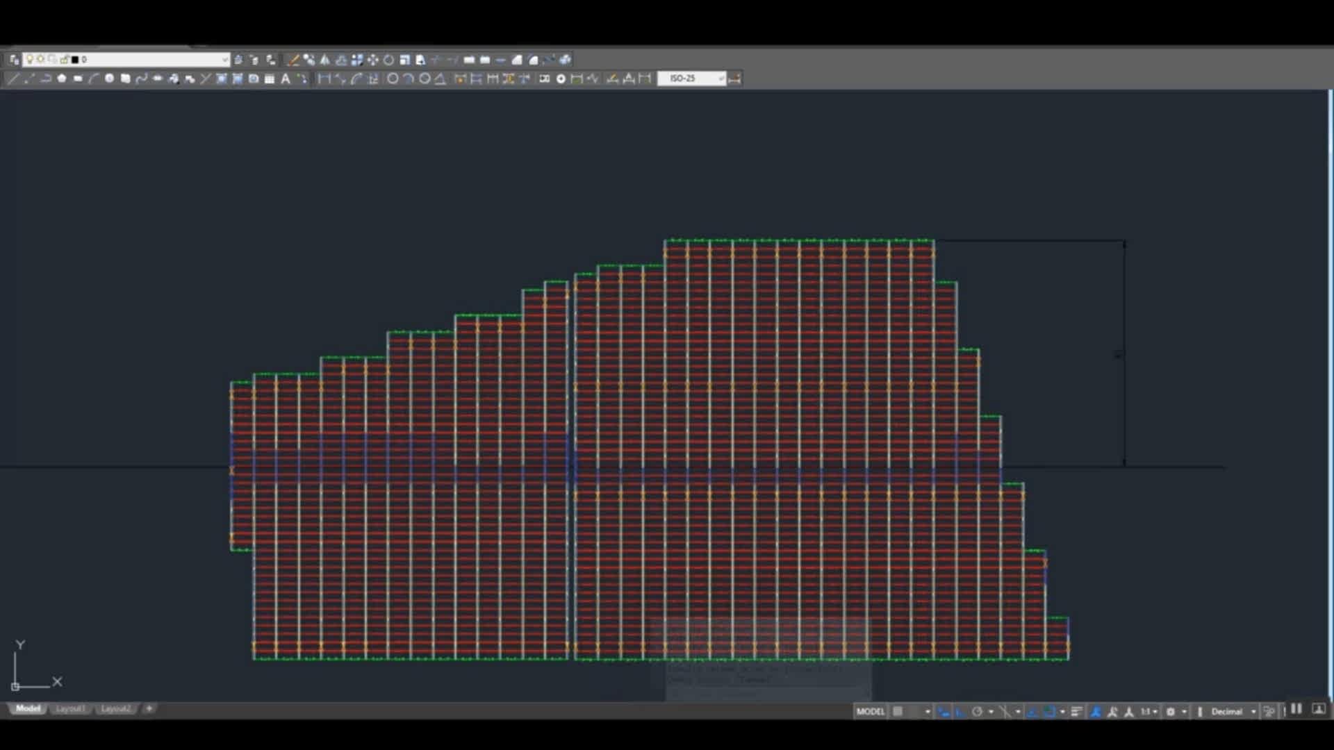
Task: Select the Multiline Text tool
Action: pyautogui.click(x=286, y=78)
